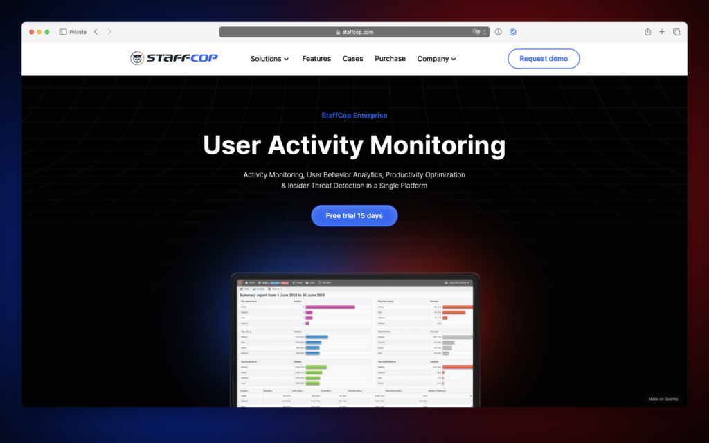This screenshot has width=709, height=443.
Task: Click the blue shield extension icon
Action: pyautogui.click(x=512, y=32)
